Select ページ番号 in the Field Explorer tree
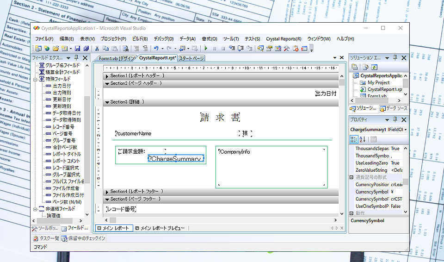This screenshot has height=262, width=444. tap(62, 134)
